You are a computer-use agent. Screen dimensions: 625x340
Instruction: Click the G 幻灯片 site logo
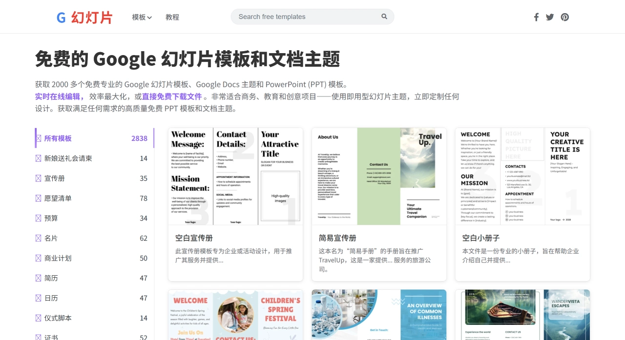coord(84,18)
